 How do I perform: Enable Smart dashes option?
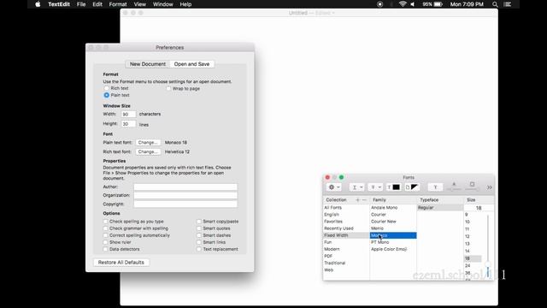pyautogui.click(x=199, y=235)
